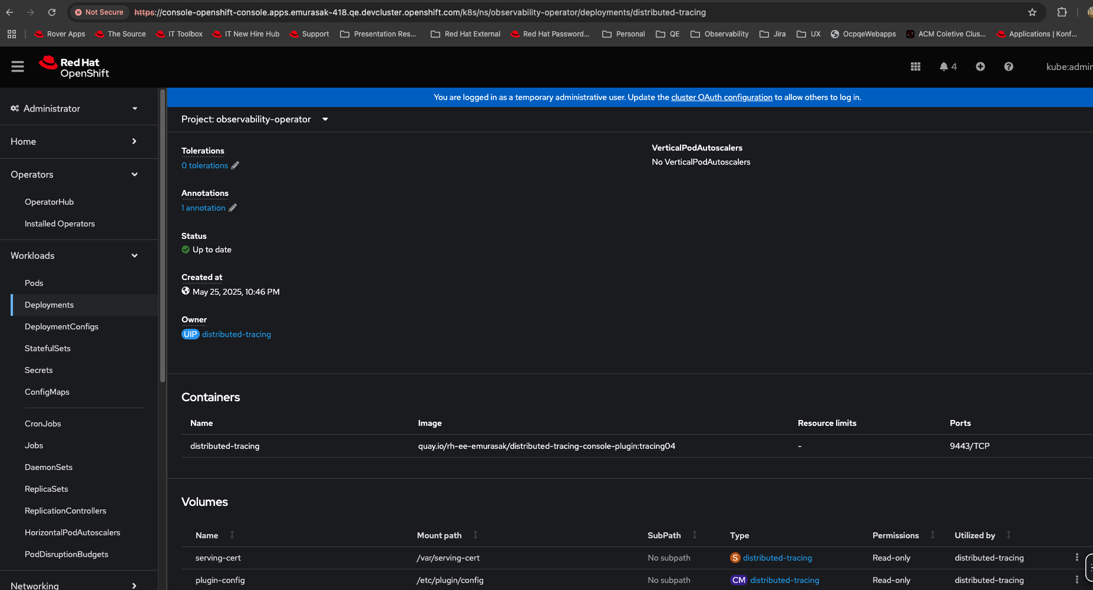This screenshot has height=590, width=1093.
Task: Open kebab menu for serving-cert volume
Action: [1077, 558]
